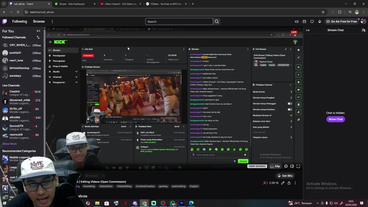368x207 pixels.
Task: Open the justchatting tag
Action: [179, 186]
